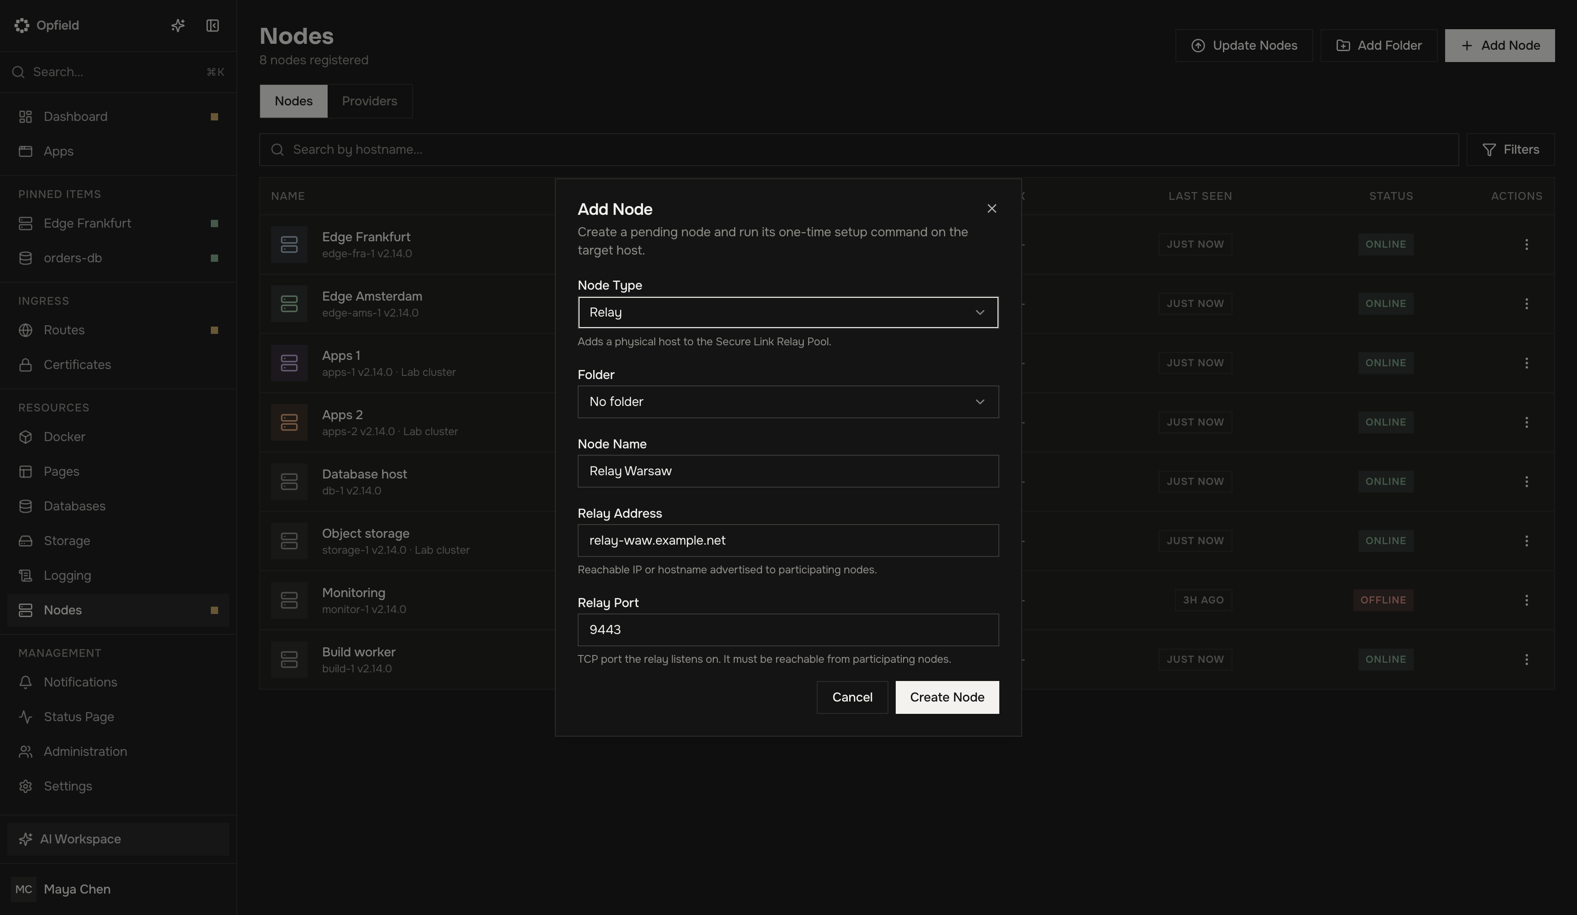Click the ONLINE badge of Build worker
Screen dimensions: 1577x915
pos(1385,660)
